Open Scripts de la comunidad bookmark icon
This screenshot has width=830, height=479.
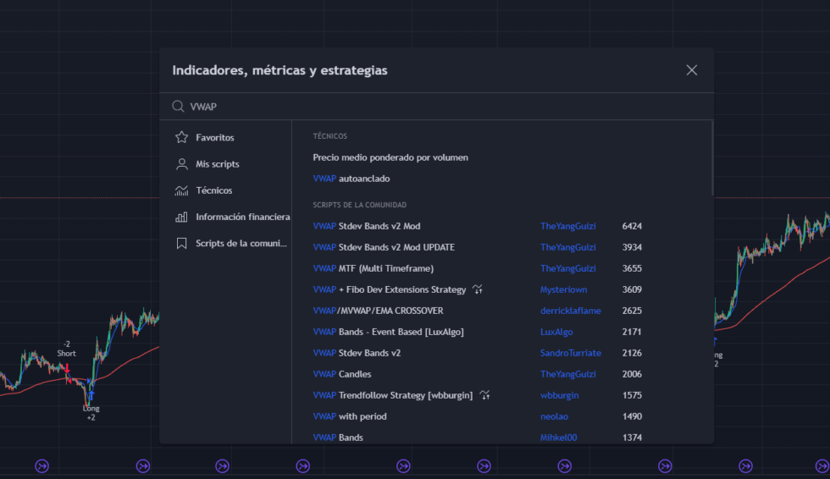pos(181,243)
